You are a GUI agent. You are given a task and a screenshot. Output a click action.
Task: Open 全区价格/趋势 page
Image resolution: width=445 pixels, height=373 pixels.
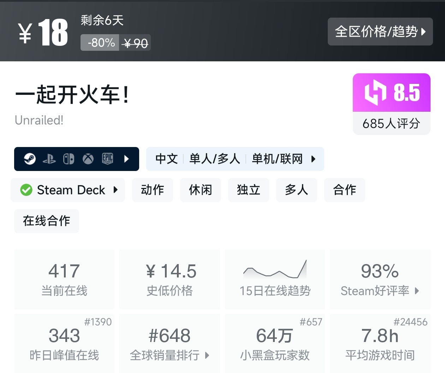pos(380,32)
